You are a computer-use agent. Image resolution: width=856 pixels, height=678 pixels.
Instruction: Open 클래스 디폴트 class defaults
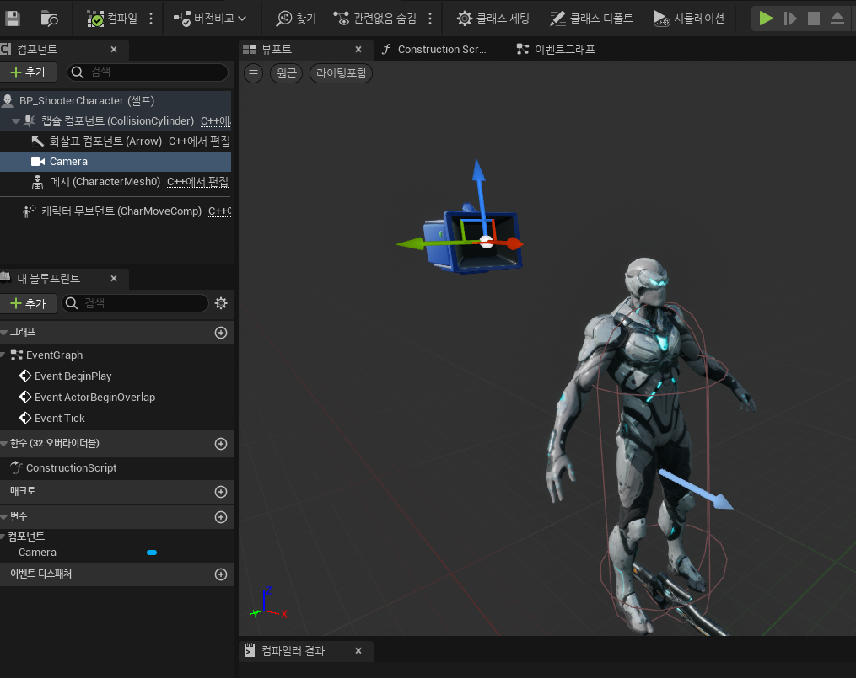(591, 19)
